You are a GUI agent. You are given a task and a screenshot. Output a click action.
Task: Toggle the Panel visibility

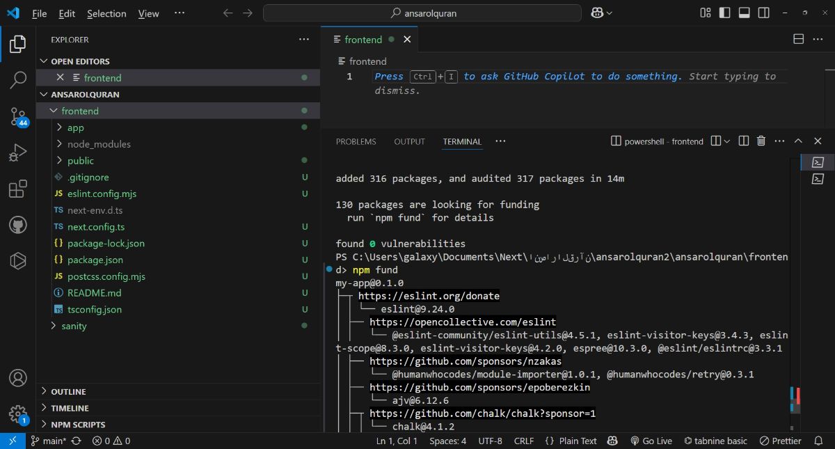pyautogui.click(x=744, y=12)
